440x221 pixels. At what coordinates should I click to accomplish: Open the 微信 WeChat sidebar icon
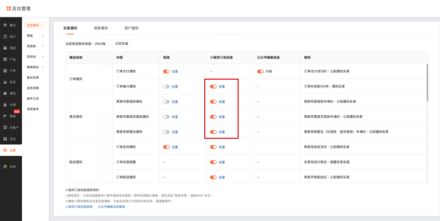(5, 93)
